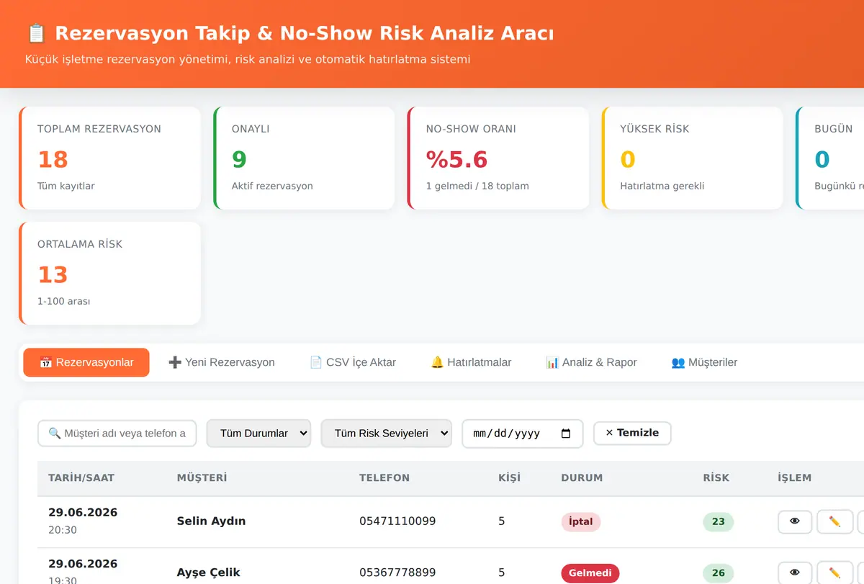Click the %5.6 no-show rate value
The image size is (864, 584).
pos(456,158)
